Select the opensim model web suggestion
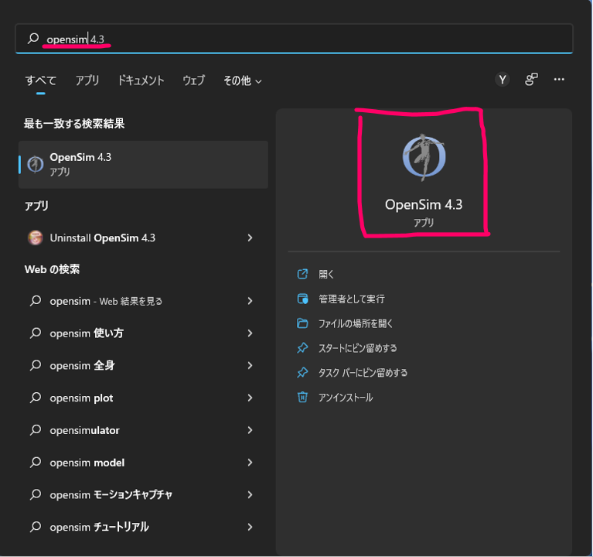This screenshot has height=557, width=593. (x=143, y=463)
